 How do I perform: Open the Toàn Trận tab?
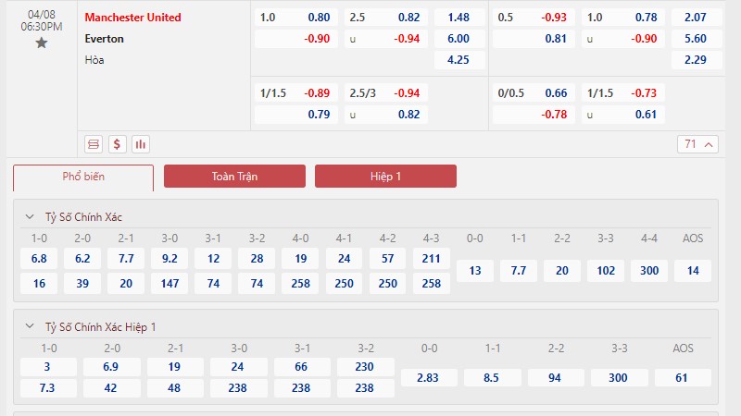234,176
